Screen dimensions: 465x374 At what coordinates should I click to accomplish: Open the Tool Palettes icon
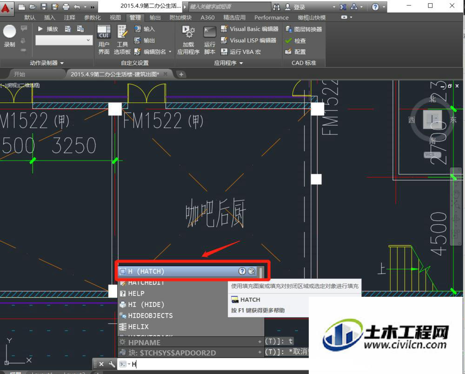click(x=122, y=32)
